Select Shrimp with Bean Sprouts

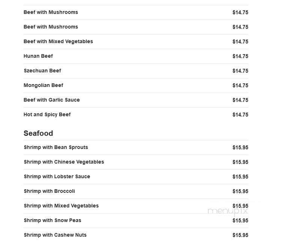point(56,147)
